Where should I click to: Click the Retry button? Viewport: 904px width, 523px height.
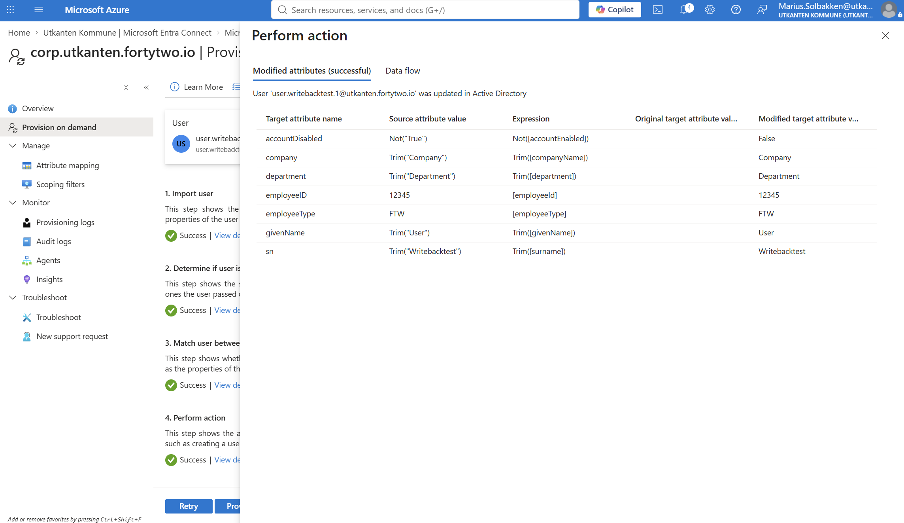[189, 506]
